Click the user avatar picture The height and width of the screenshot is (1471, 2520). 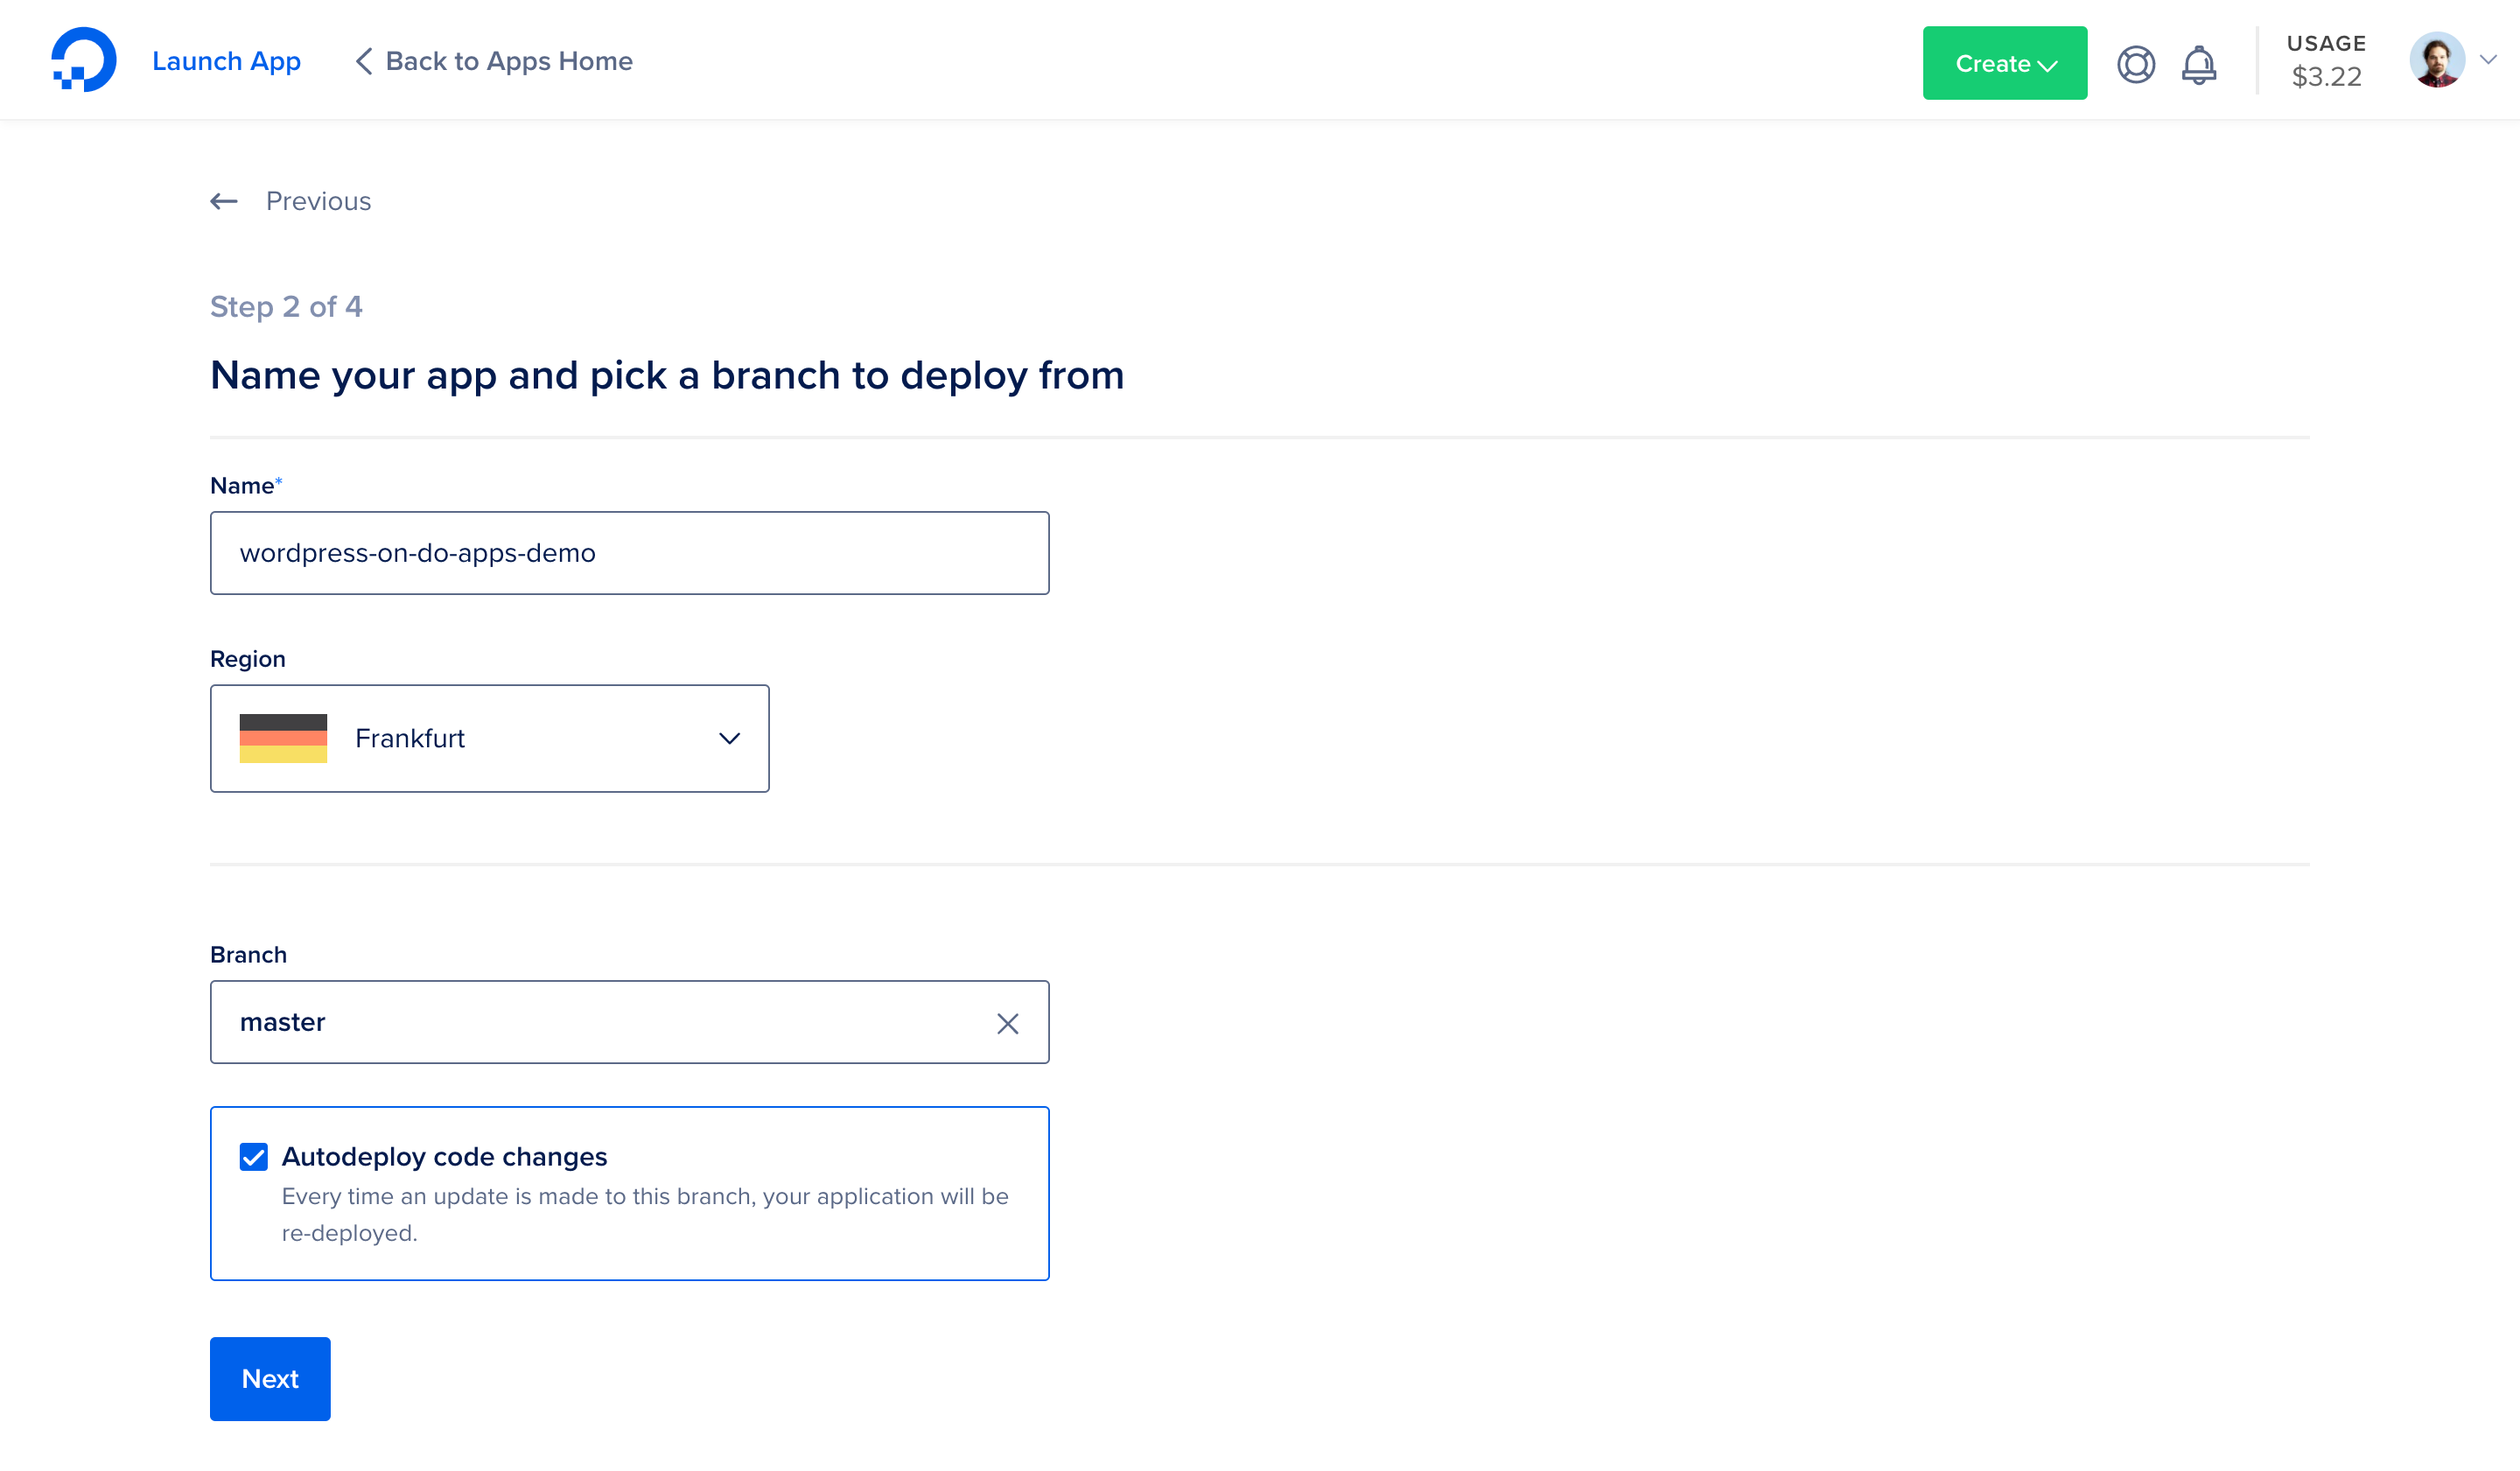(2436, 60)
